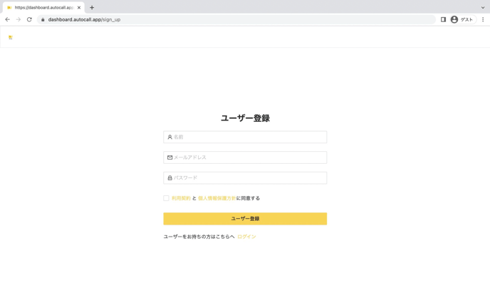This screenshot has width=490, height=300.
Task: Click the browser forward arrow
Action: (x=19, y=19)
